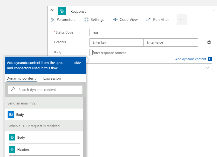Switch to the Settings tab
This screenshot has height=157, width=217.
click(94, 19)
